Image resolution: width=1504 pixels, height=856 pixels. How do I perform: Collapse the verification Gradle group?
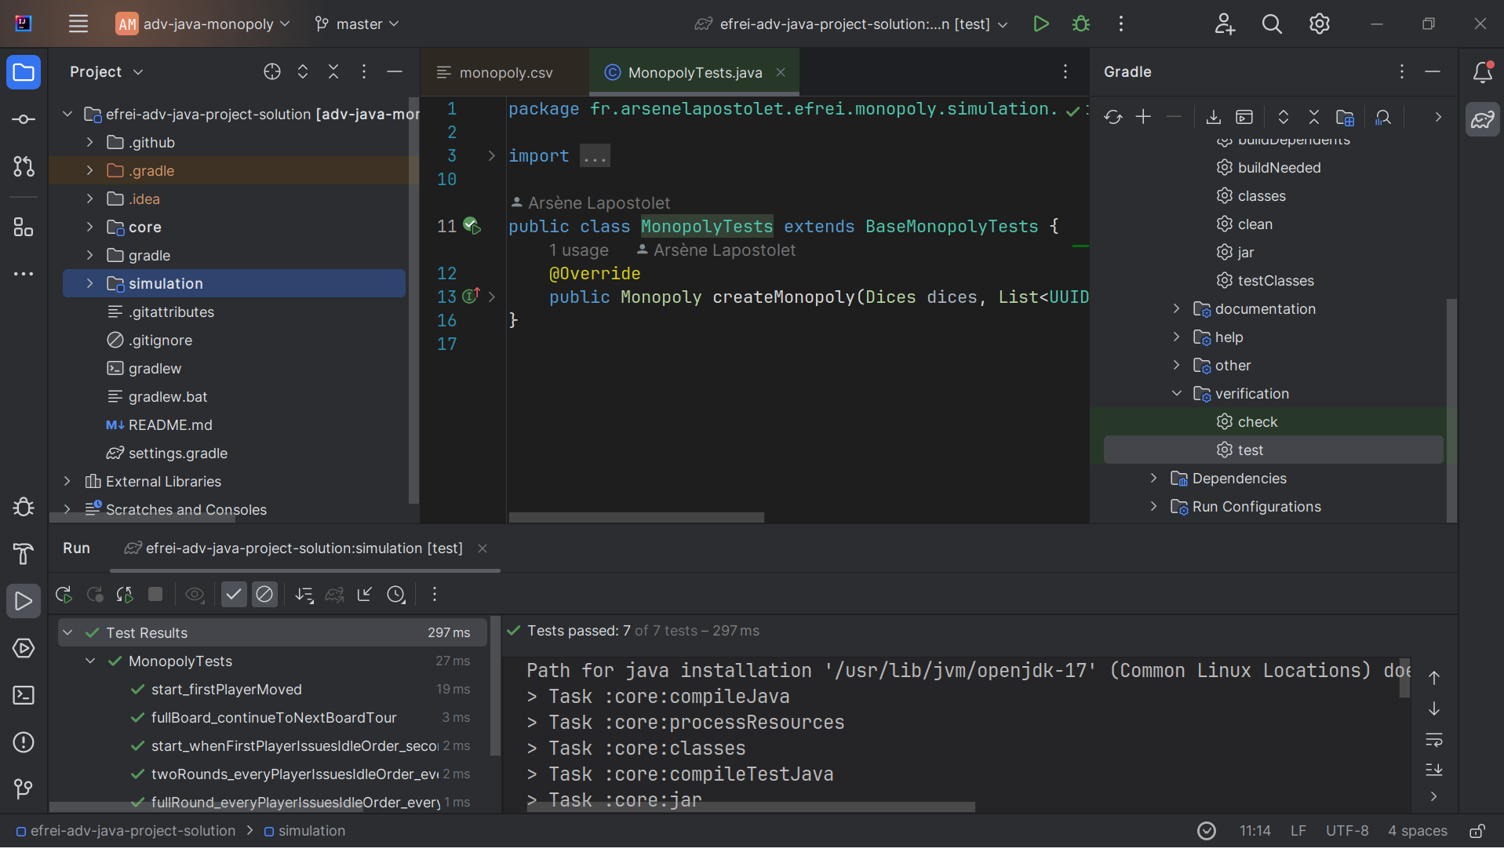pyautogui.click(x=1176, y=393)
